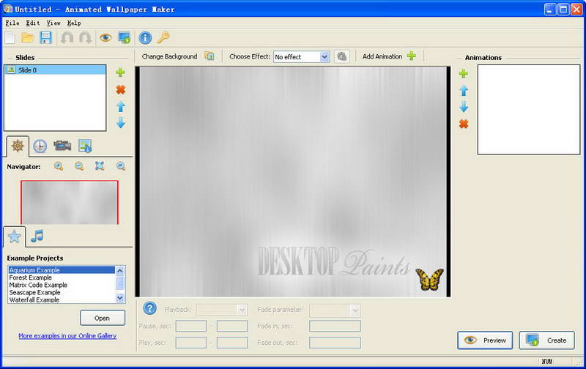
Task: Click the Navigator thumbnail preview
Action: point(70,202)
